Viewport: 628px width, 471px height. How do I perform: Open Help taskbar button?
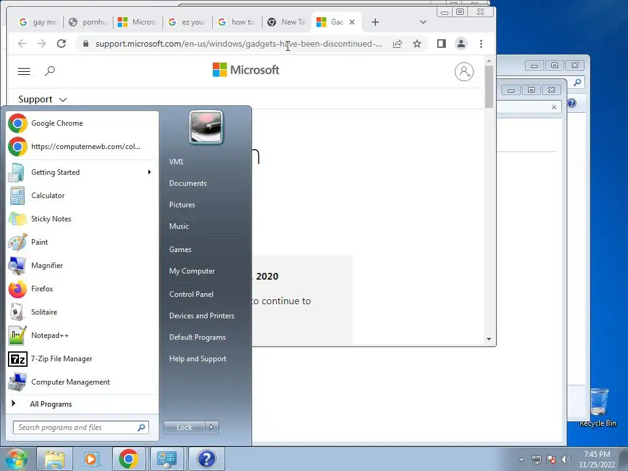click(206, 459)
